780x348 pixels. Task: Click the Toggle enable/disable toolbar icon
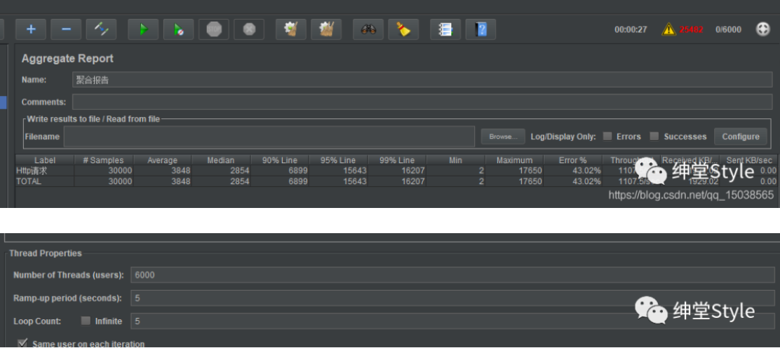[x=101, y=29]
